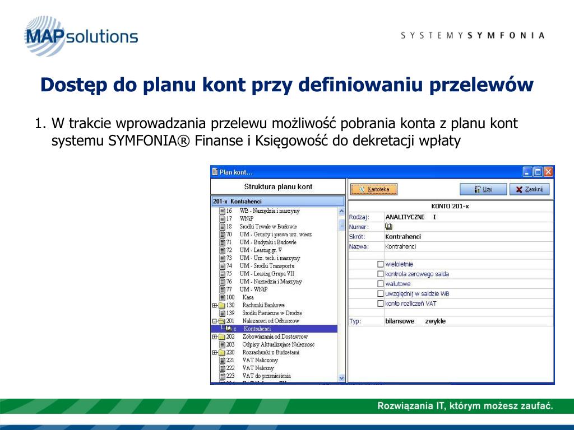Click document icon of account 223
The height and width of the screenshot is (430, 574).
pos(222,376)
